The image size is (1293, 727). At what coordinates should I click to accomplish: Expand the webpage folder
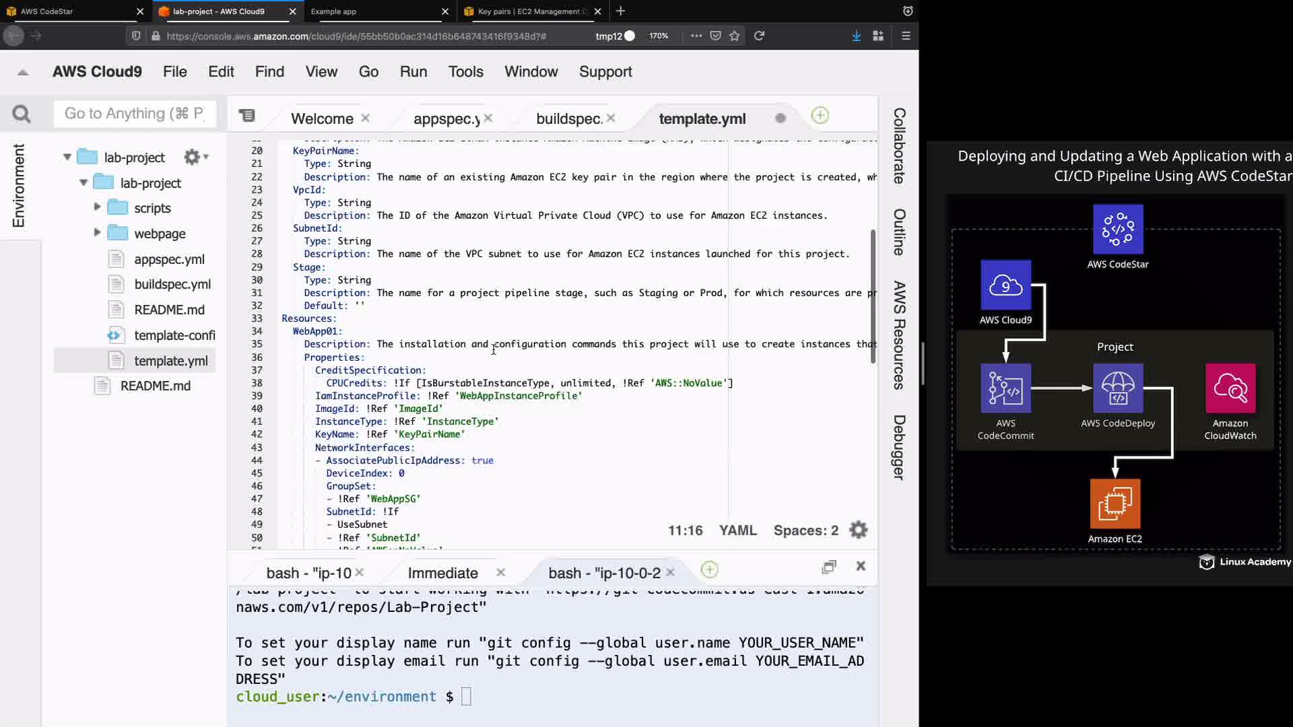point(97,233)
